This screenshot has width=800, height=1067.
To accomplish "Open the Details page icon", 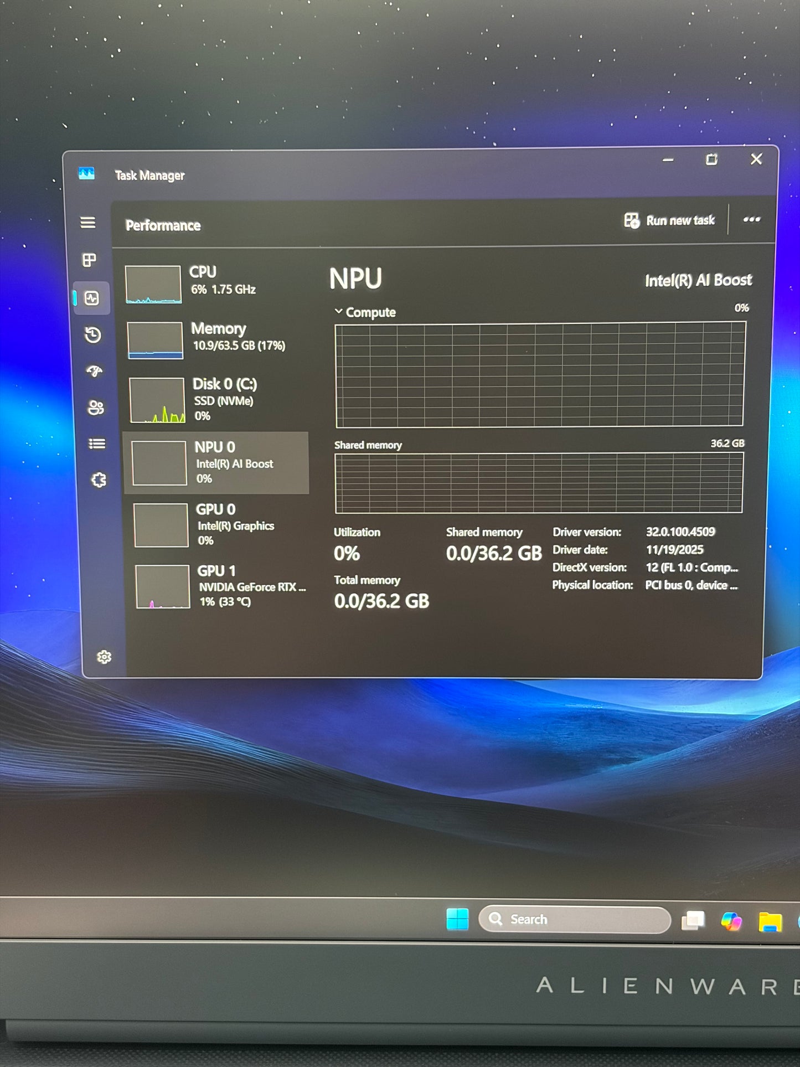I will [97, 444].
